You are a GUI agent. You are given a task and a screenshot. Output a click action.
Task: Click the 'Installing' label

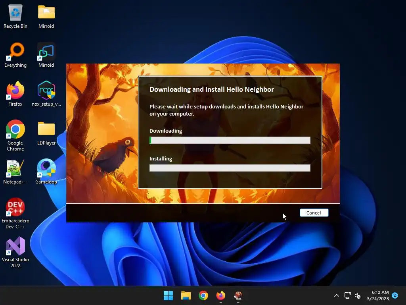(161, 158)
